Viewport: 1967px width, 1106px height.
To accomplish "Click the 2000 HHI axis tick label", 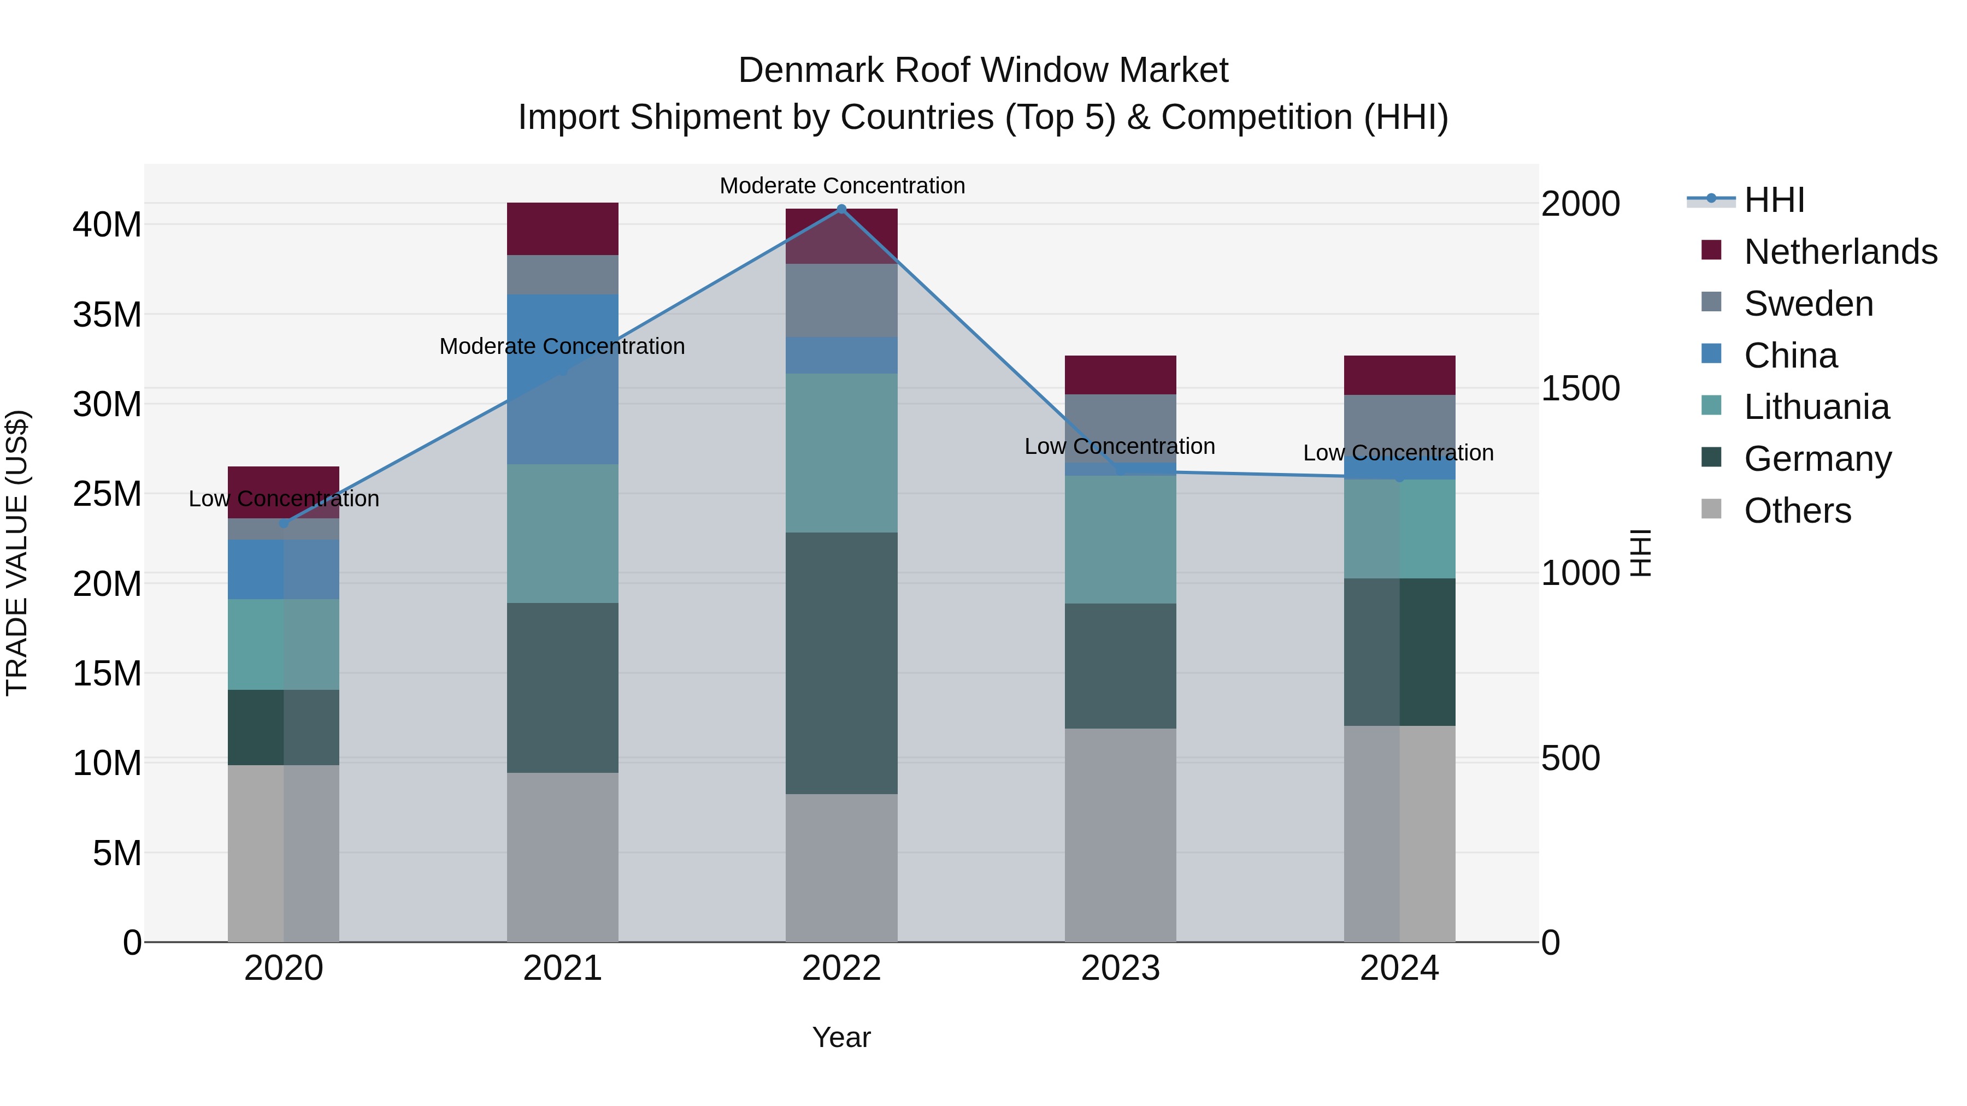I will coord(1580,204).
